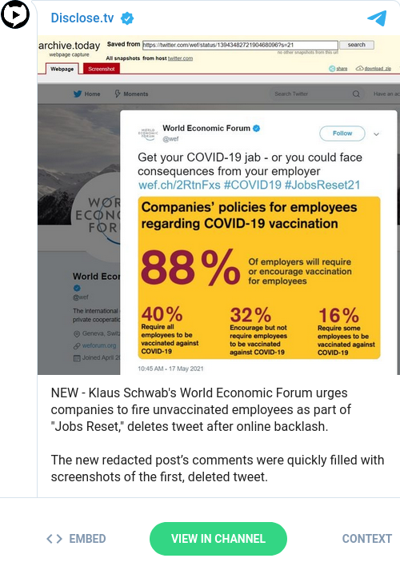400x582 pixels.
Task: Open Moments with the lightning icon
Action: 118,94
